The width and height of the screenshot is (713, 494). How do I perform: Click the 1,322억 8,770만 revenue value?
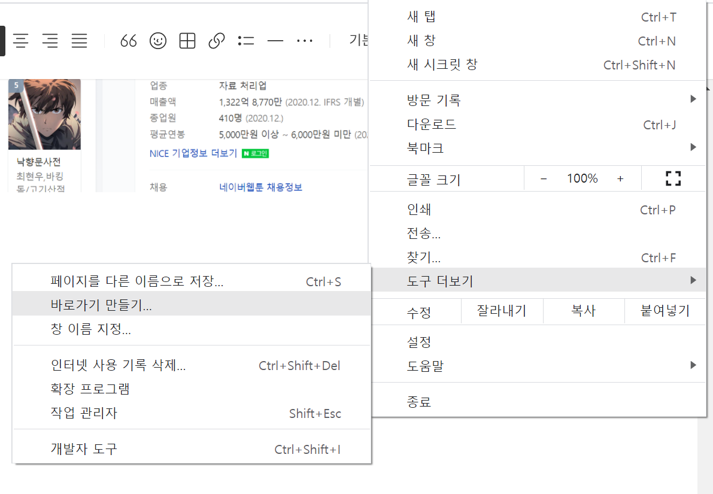coord(251,102)
